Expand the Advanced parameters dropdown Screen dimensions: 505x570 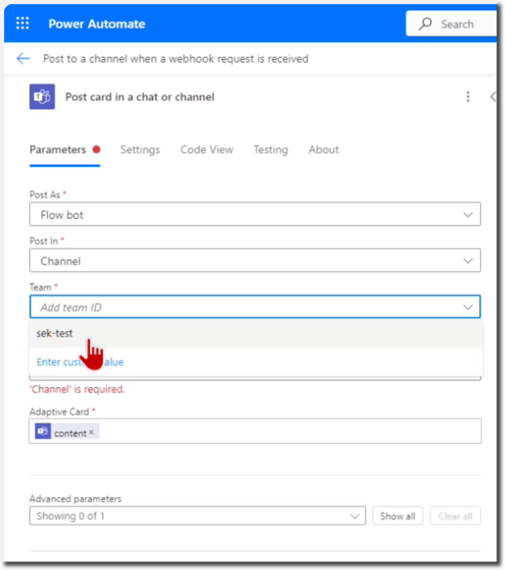[x=197, y=516]
